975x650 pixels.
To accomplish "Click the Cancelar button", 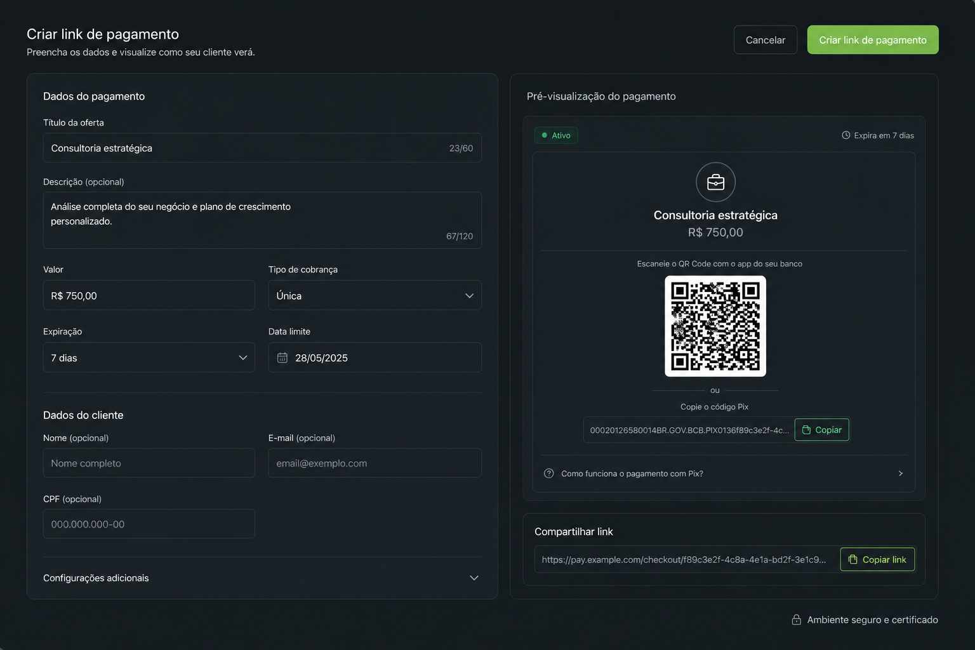I will coord(766,40).
